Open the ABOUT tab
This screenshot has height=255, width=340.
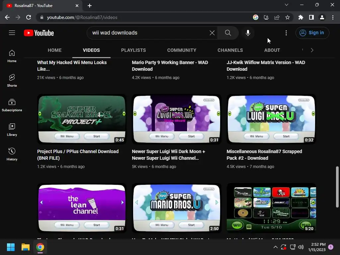pyautogui.click(x=272, y=50)
